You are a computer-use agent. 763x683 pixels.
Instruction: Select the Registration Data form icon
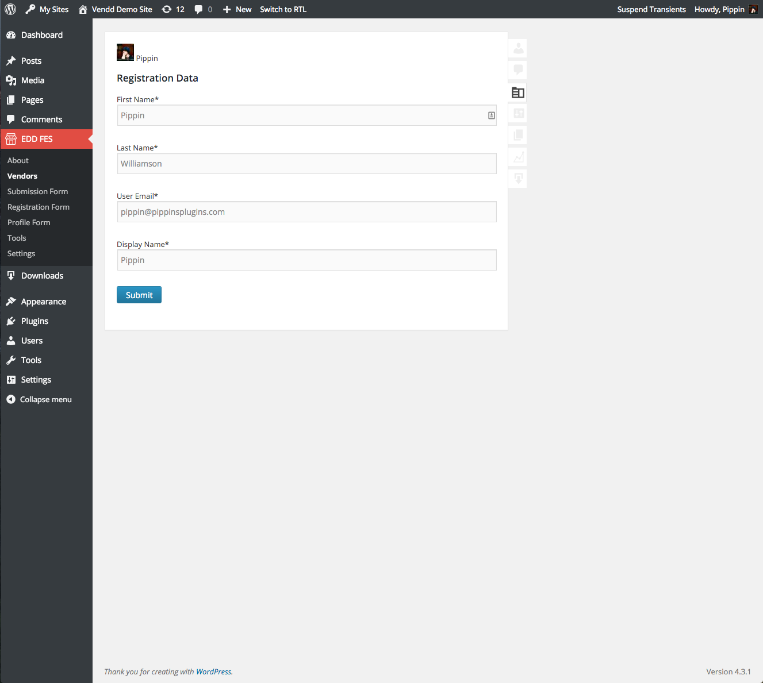(x=517, y=92)
